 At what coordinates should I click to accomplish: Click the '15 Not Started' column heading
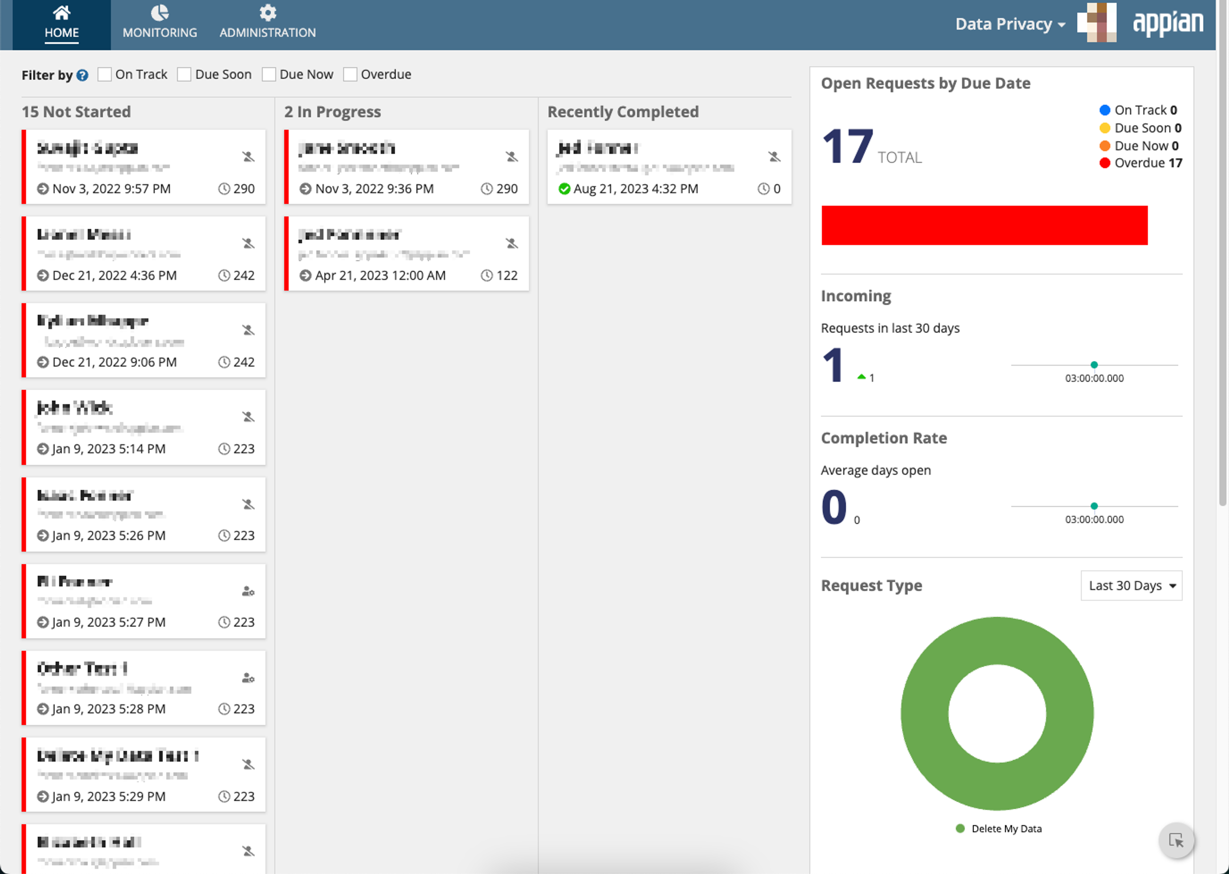(x=76, y=112)
